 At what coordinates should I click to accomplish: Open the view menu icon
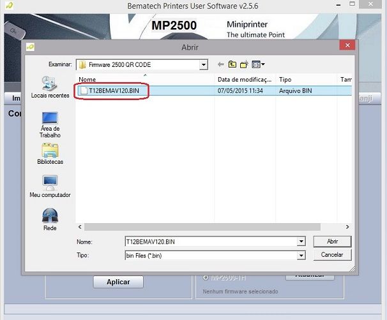[257, 64]
